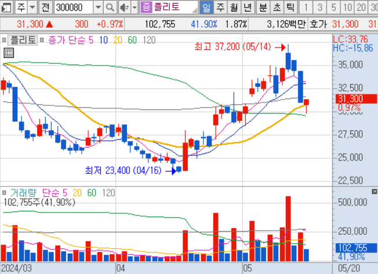Image resolution: width=378 pixels, height=274 pixels.
Task: Click the 최고 37,200 (05/14) high label
Action: (232, 46)
